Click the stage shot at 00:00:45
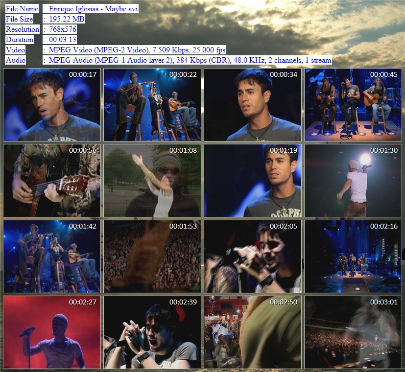Image resolution: width=405 pixels, height=372 pixels. (353, 105)
